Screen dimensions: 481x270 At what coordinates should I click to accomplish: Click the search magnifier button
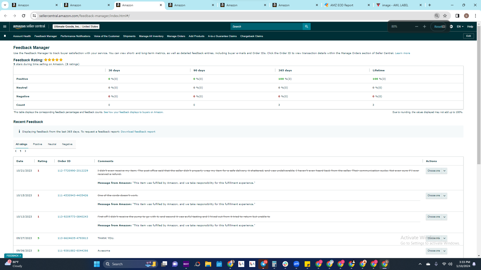tap(306, 26)
